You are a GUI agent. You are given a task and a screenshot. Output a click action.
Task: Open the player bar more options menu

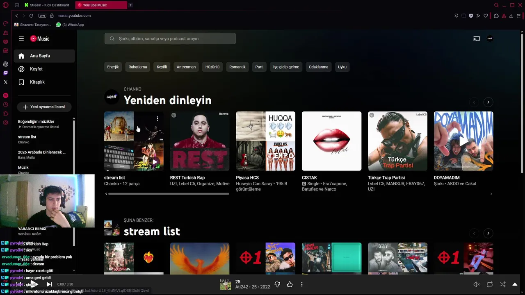tap(302, 284)
